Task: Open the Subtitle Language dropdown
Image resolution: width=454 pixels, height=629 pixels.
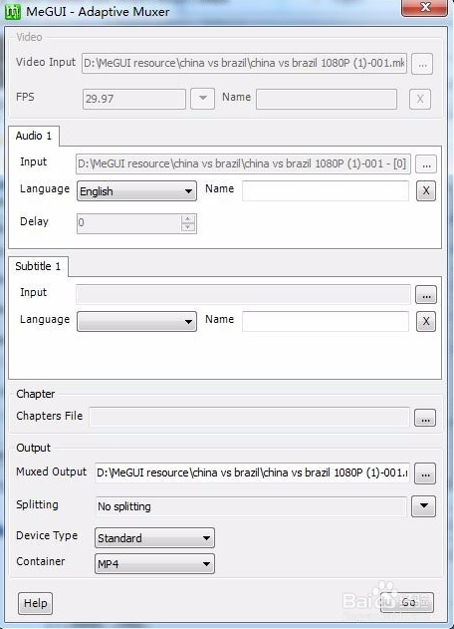Action: coord(136,322)
